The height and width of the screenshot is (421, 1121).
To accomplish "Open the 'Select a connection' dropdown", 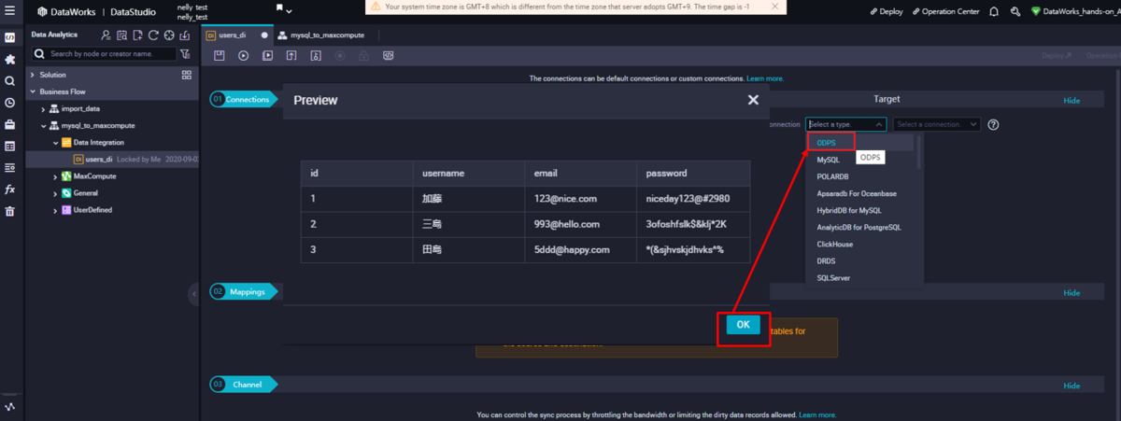I will [936, 124].
